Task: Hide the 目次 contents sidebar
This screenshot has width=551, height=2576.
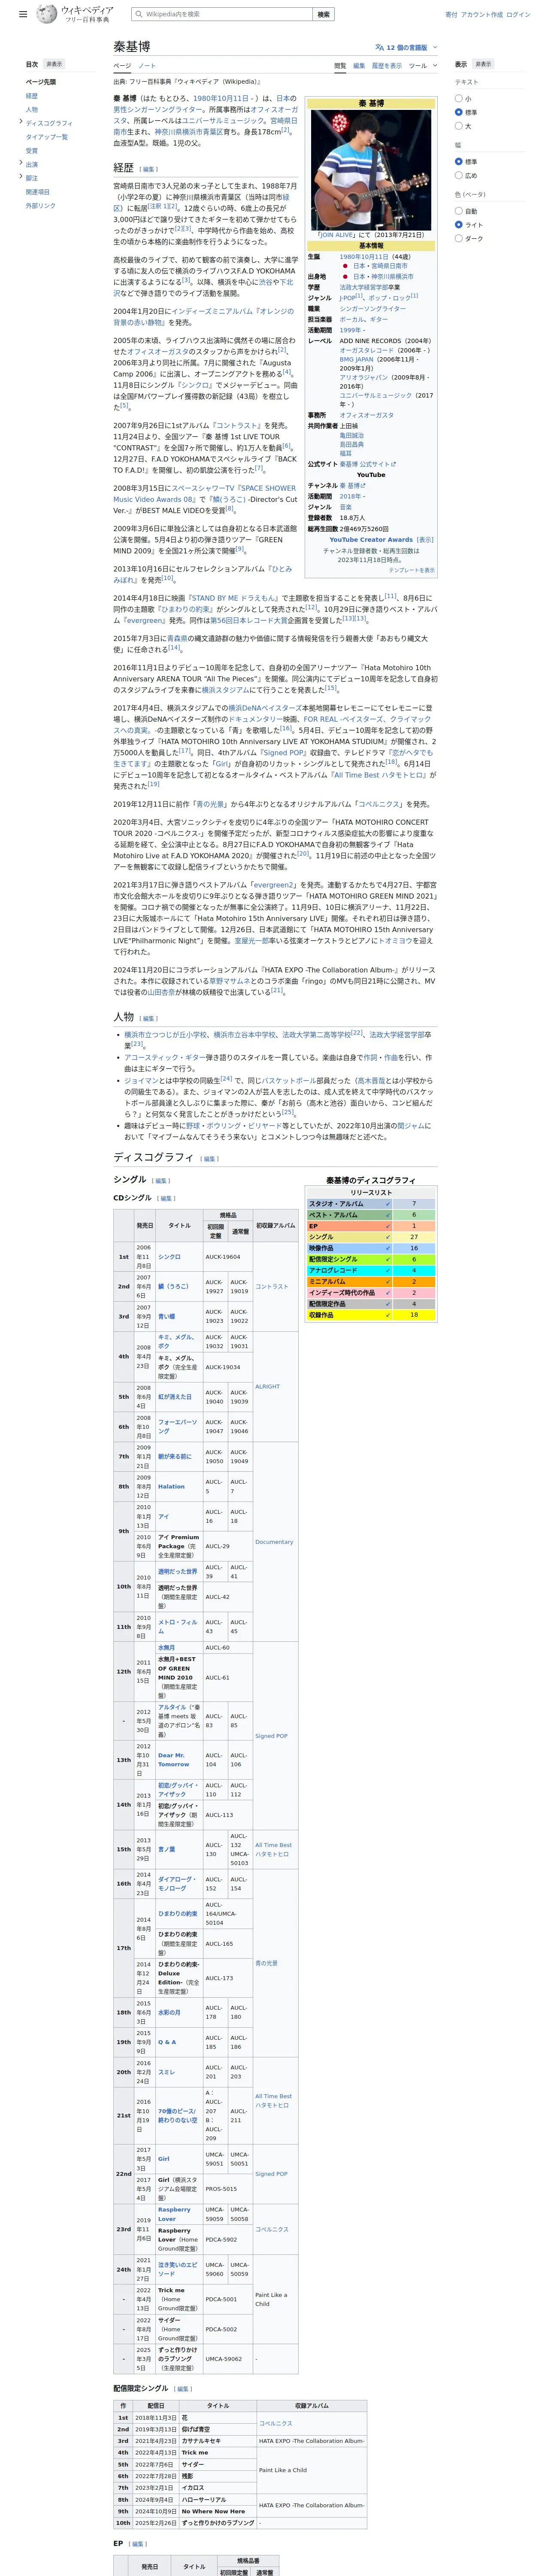Action: [x=54, y=64]
